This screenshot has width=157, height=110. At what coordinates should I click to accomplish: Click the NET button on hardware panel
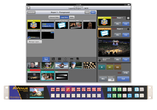pos(58,89)
